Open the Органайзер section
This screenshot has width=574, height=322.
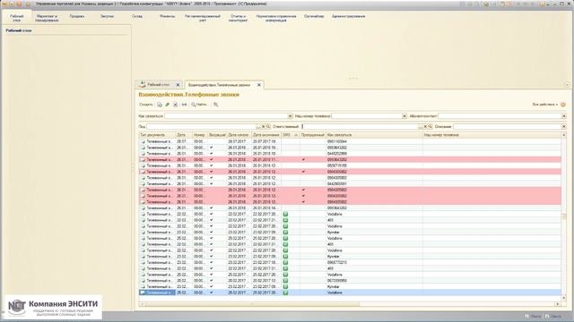(x=314, y=16)
